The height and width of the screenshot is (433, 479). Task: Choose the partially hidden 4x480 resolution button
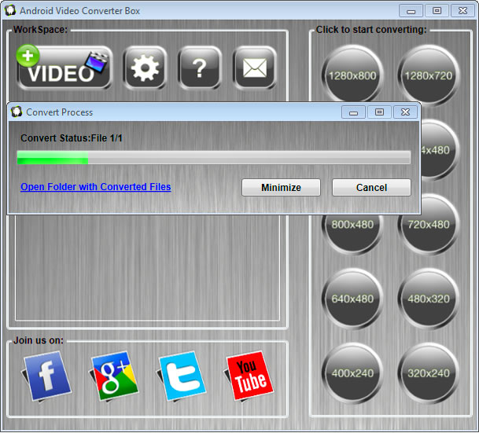[x=440, y=150]
